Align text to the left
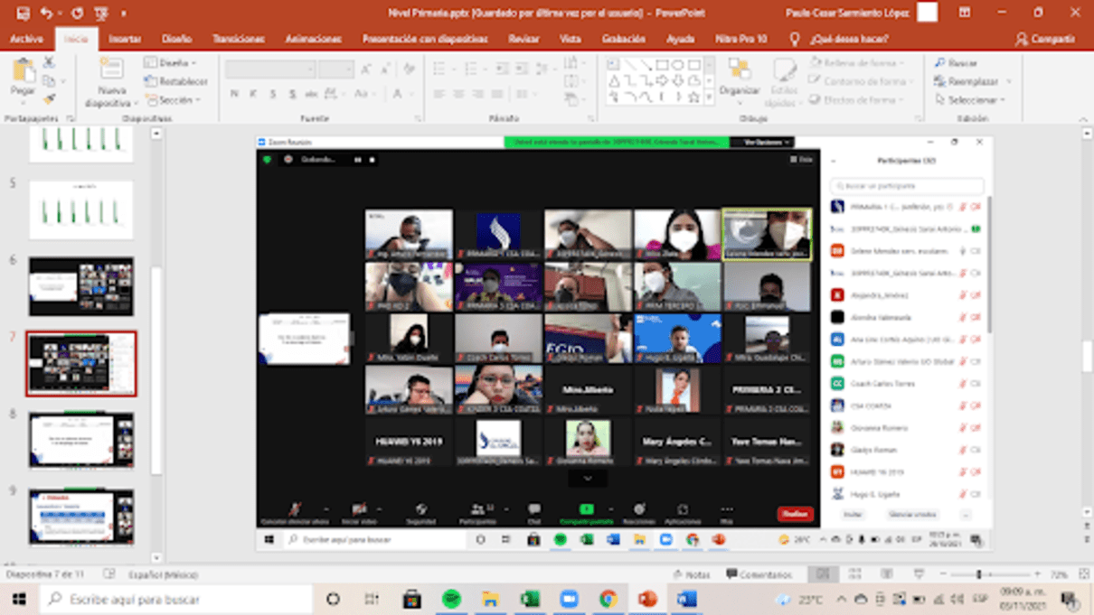This screenshot has width=1094, height=615. (x=439, y=94)
